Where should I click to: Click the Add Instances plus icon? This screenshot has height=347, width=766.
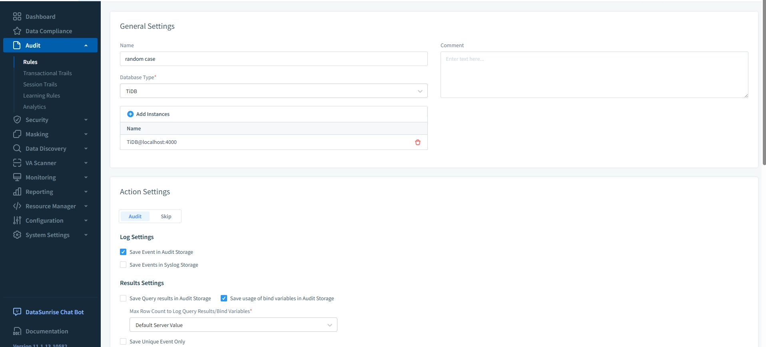coord(130,114)
